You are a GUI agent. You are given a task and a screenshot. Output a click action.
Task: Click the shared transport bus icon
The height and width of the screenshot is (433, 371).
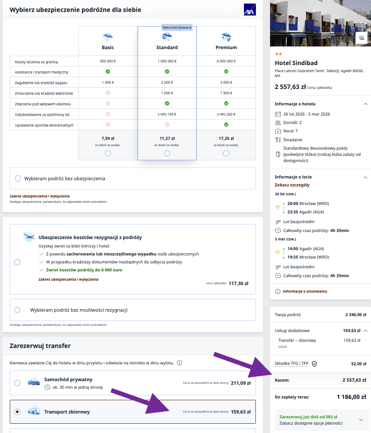[x=34, y=412]
